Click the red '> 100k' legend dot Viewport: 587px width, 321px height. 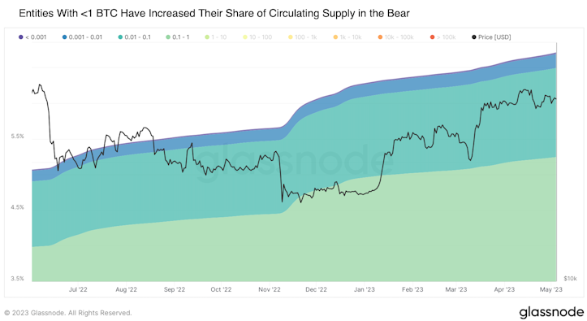(x=433, y=37)
